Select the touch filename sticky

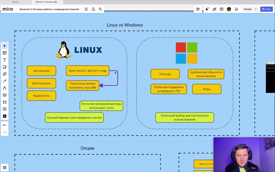pos(204,164)
